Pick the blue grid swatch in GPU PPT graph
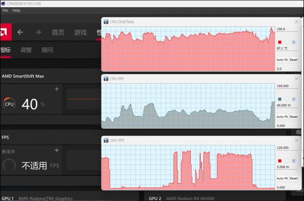304x201 pixels. (x=294, y=161)
